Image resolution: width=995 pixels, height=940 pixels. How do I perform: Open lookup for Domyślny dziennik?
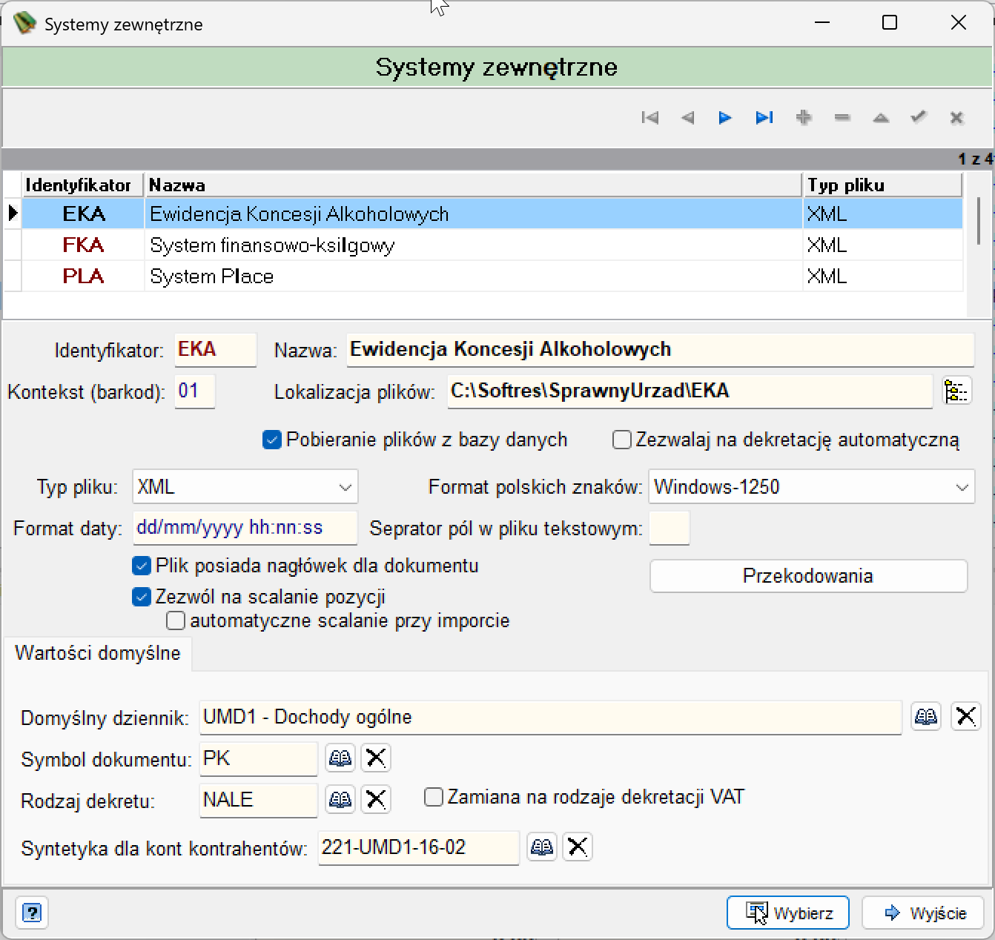coord(926,716)
